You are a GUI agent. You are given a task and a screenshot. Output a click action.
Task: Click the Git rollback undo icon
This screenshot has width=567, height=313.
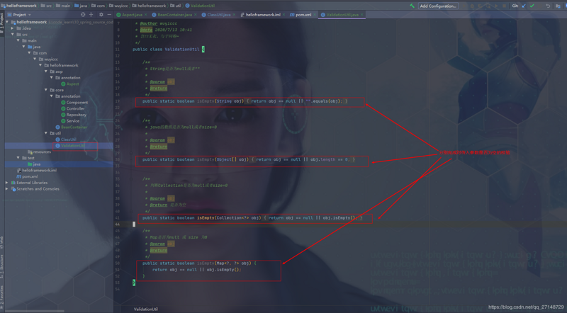click(x=548, y=6)
